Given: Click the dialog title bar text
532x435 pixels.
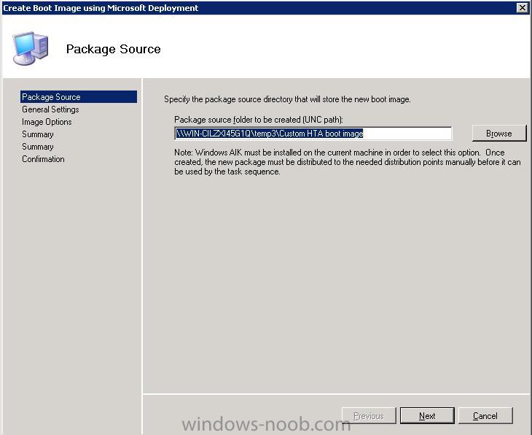Looking at the screenshot, I should point(101,8).
